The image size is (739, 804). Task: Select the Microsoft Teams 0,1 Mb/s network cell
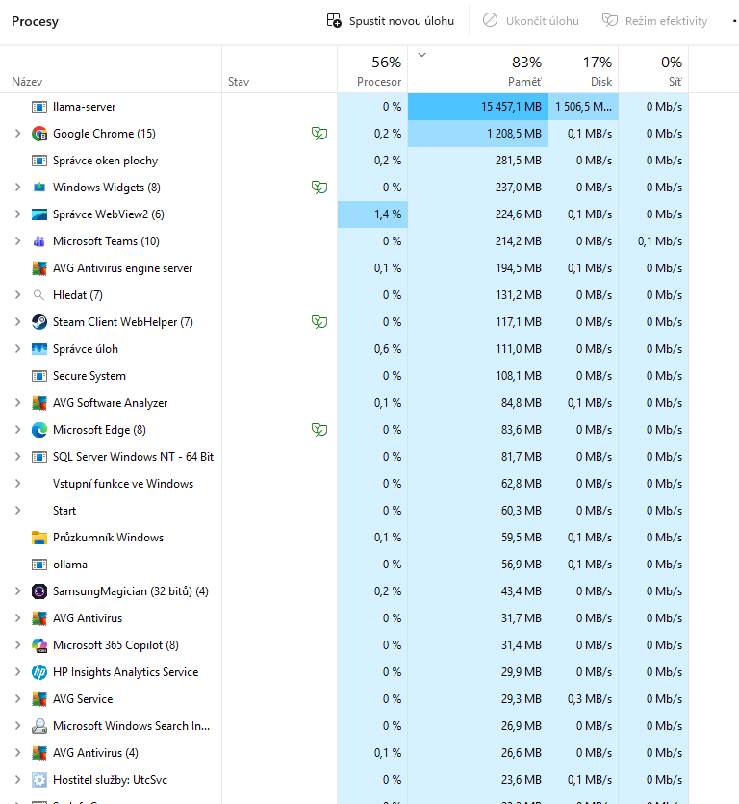point(653,241)
